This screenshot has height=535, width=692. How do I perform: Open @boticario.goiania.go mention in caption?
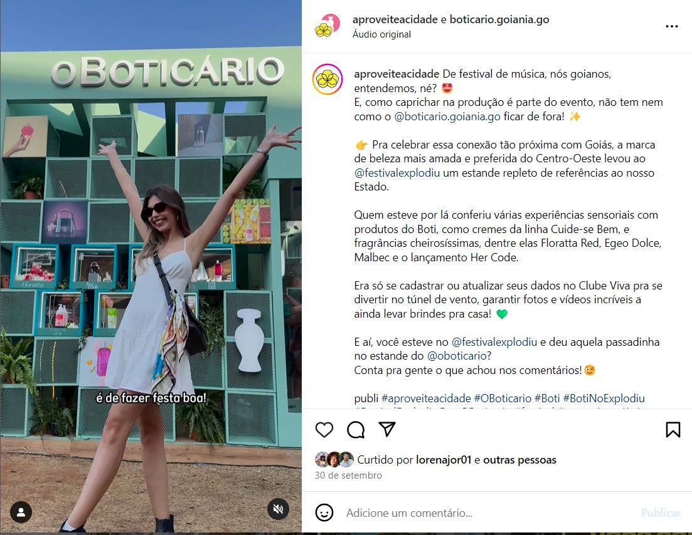[x=447, y=117]
